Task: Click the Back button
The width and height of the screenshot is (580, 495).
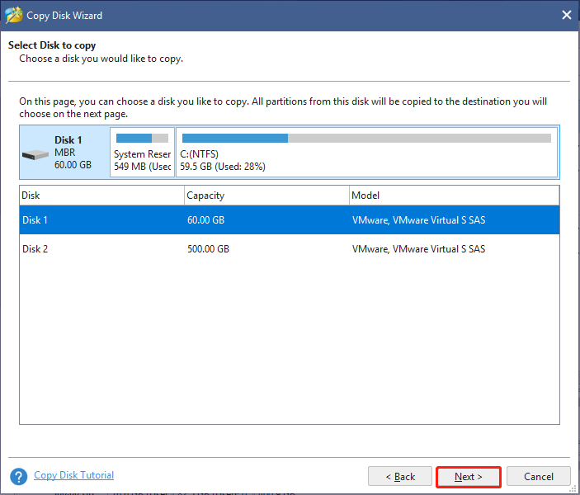Action: point(400,477)
